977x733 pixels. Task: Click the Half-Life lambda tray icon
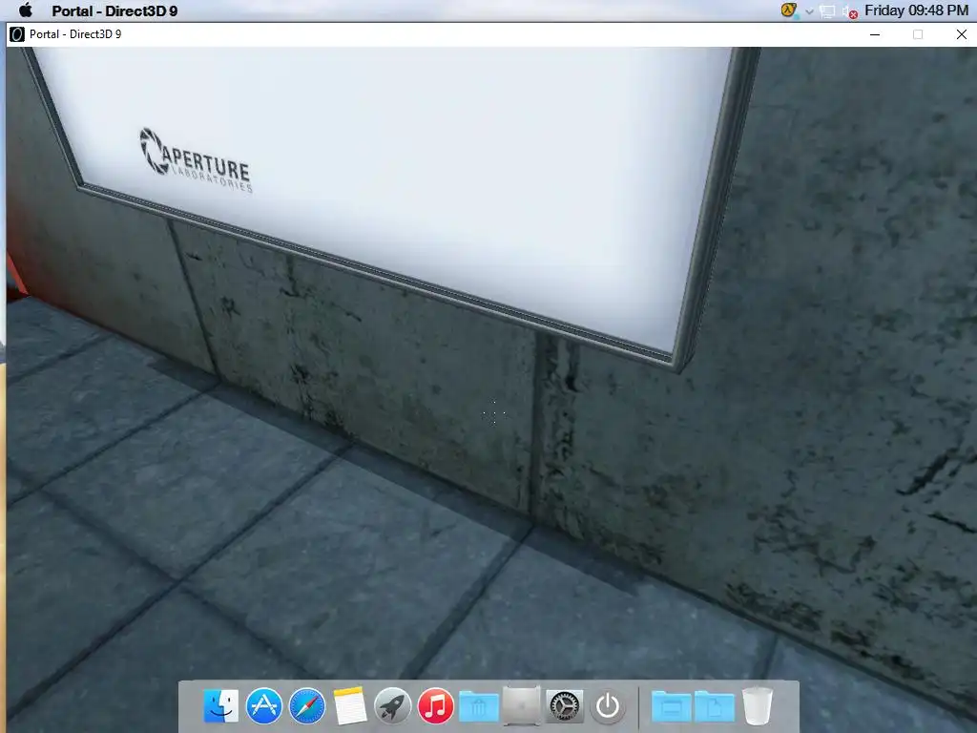click(x=789, y=10)
